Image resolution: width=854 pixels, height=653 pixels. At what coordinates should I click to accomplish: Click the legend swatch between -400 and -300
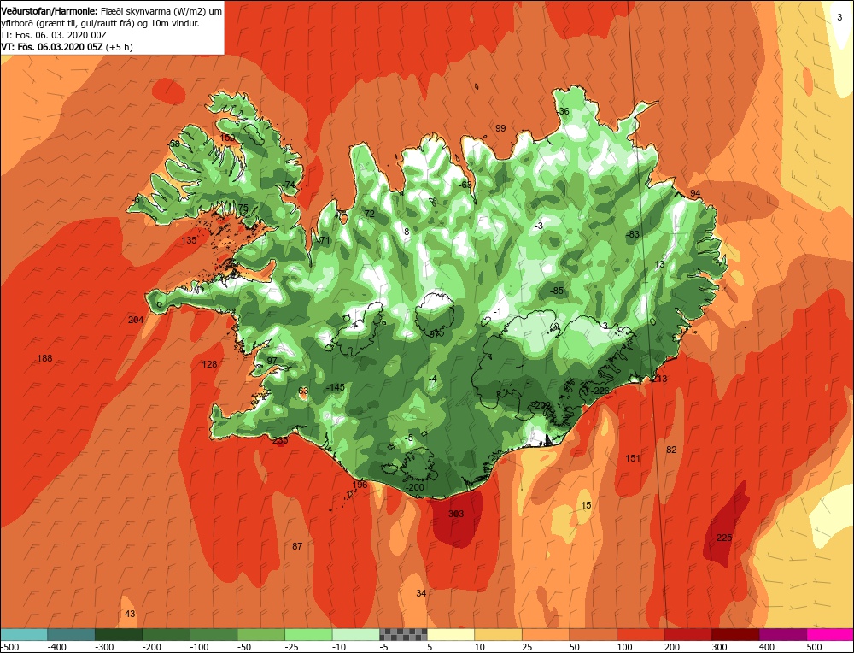[x=72, y=634]
